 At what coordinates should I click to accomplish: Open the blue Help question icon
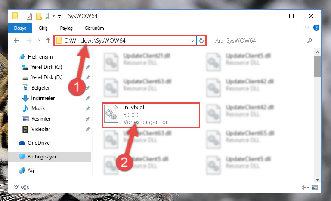pyautogui.click(x=316, y=28)
